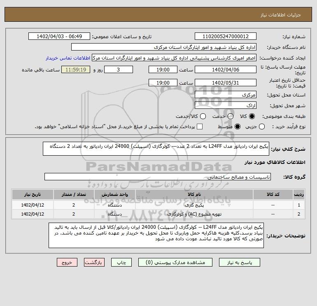
Task: Click the نام کالا column header
Action: [x=194, y=194]
